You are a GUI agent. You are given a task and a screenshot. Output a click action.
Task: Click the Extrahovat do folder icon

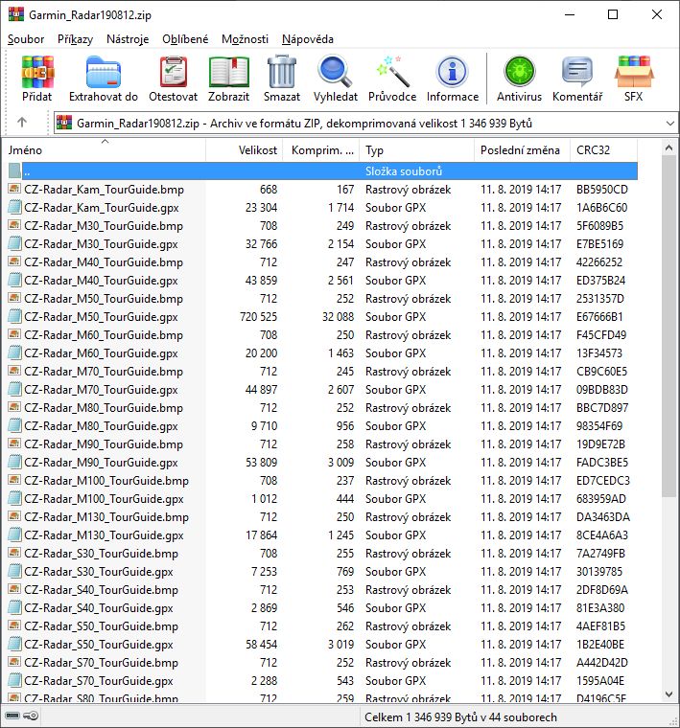click(x=104, y=72)
